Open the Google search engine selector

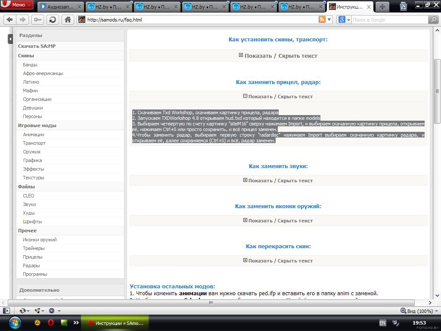pos(344,20)
